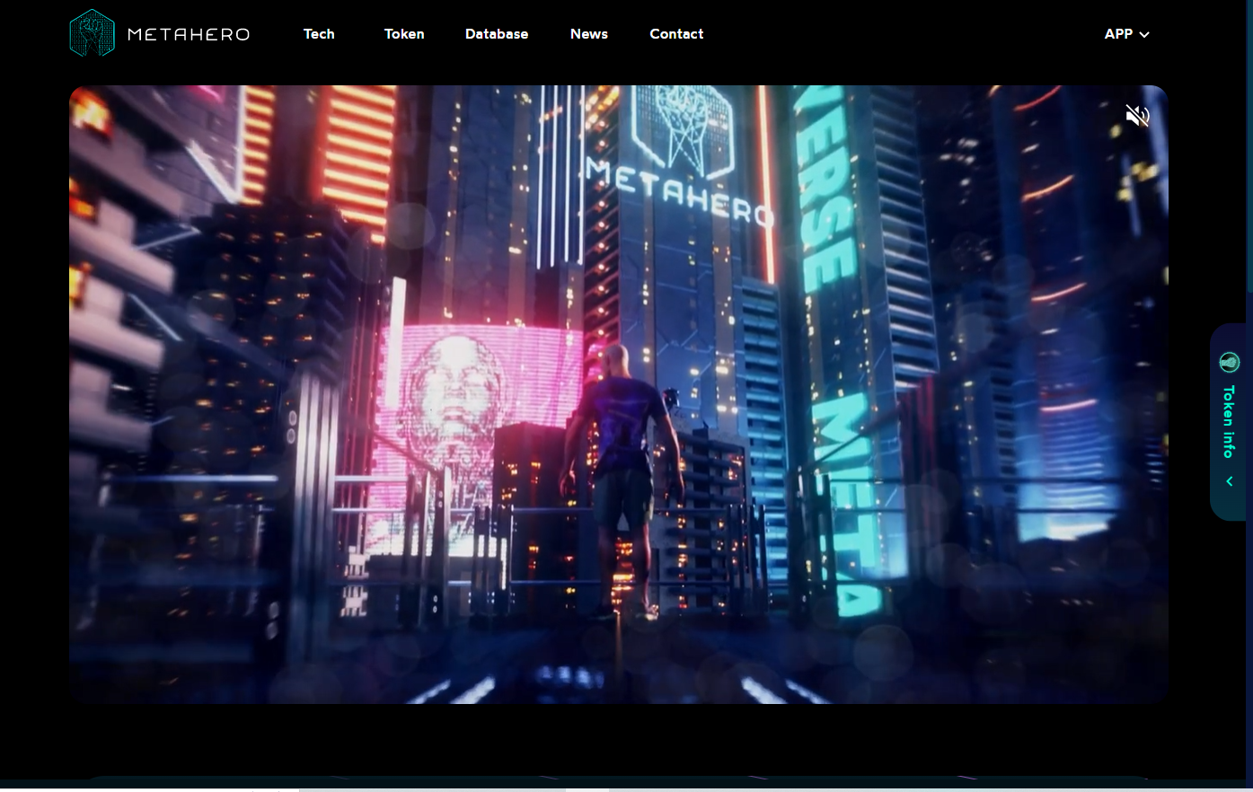Image resolution: width=1253 pixels, height=792 pixels.
Task: Click the METAHERO wordmark in the header
Action: click(189, 34)
